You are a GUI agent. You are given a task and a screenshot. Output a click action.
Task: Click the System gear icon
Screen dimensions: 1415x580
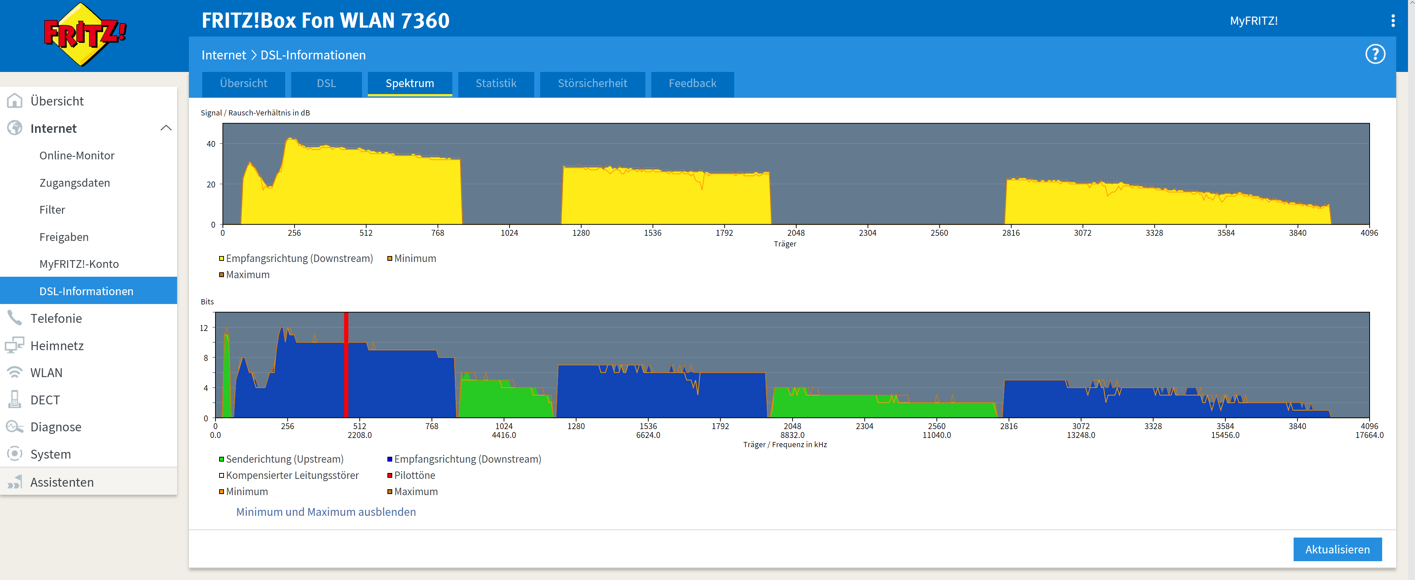click(x=15, y=454)
